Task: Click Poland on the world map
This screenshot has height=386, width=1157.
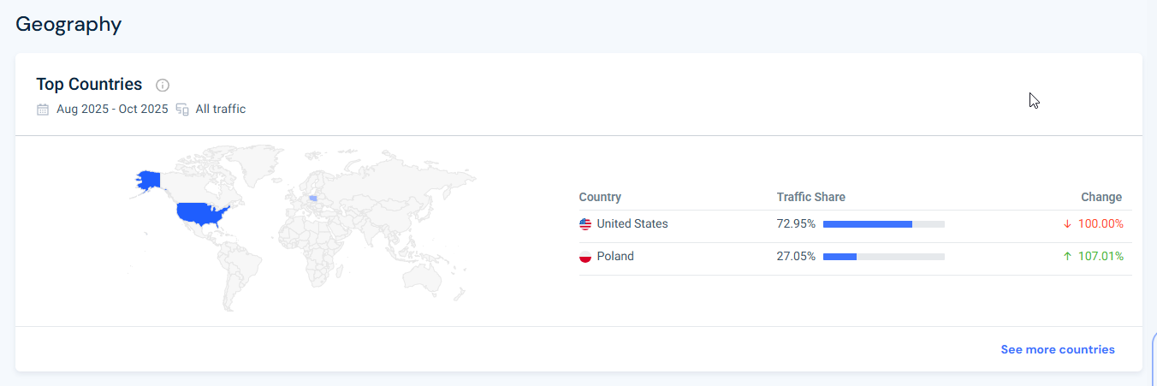Action: pyautogui.click(x=313, y=199)
